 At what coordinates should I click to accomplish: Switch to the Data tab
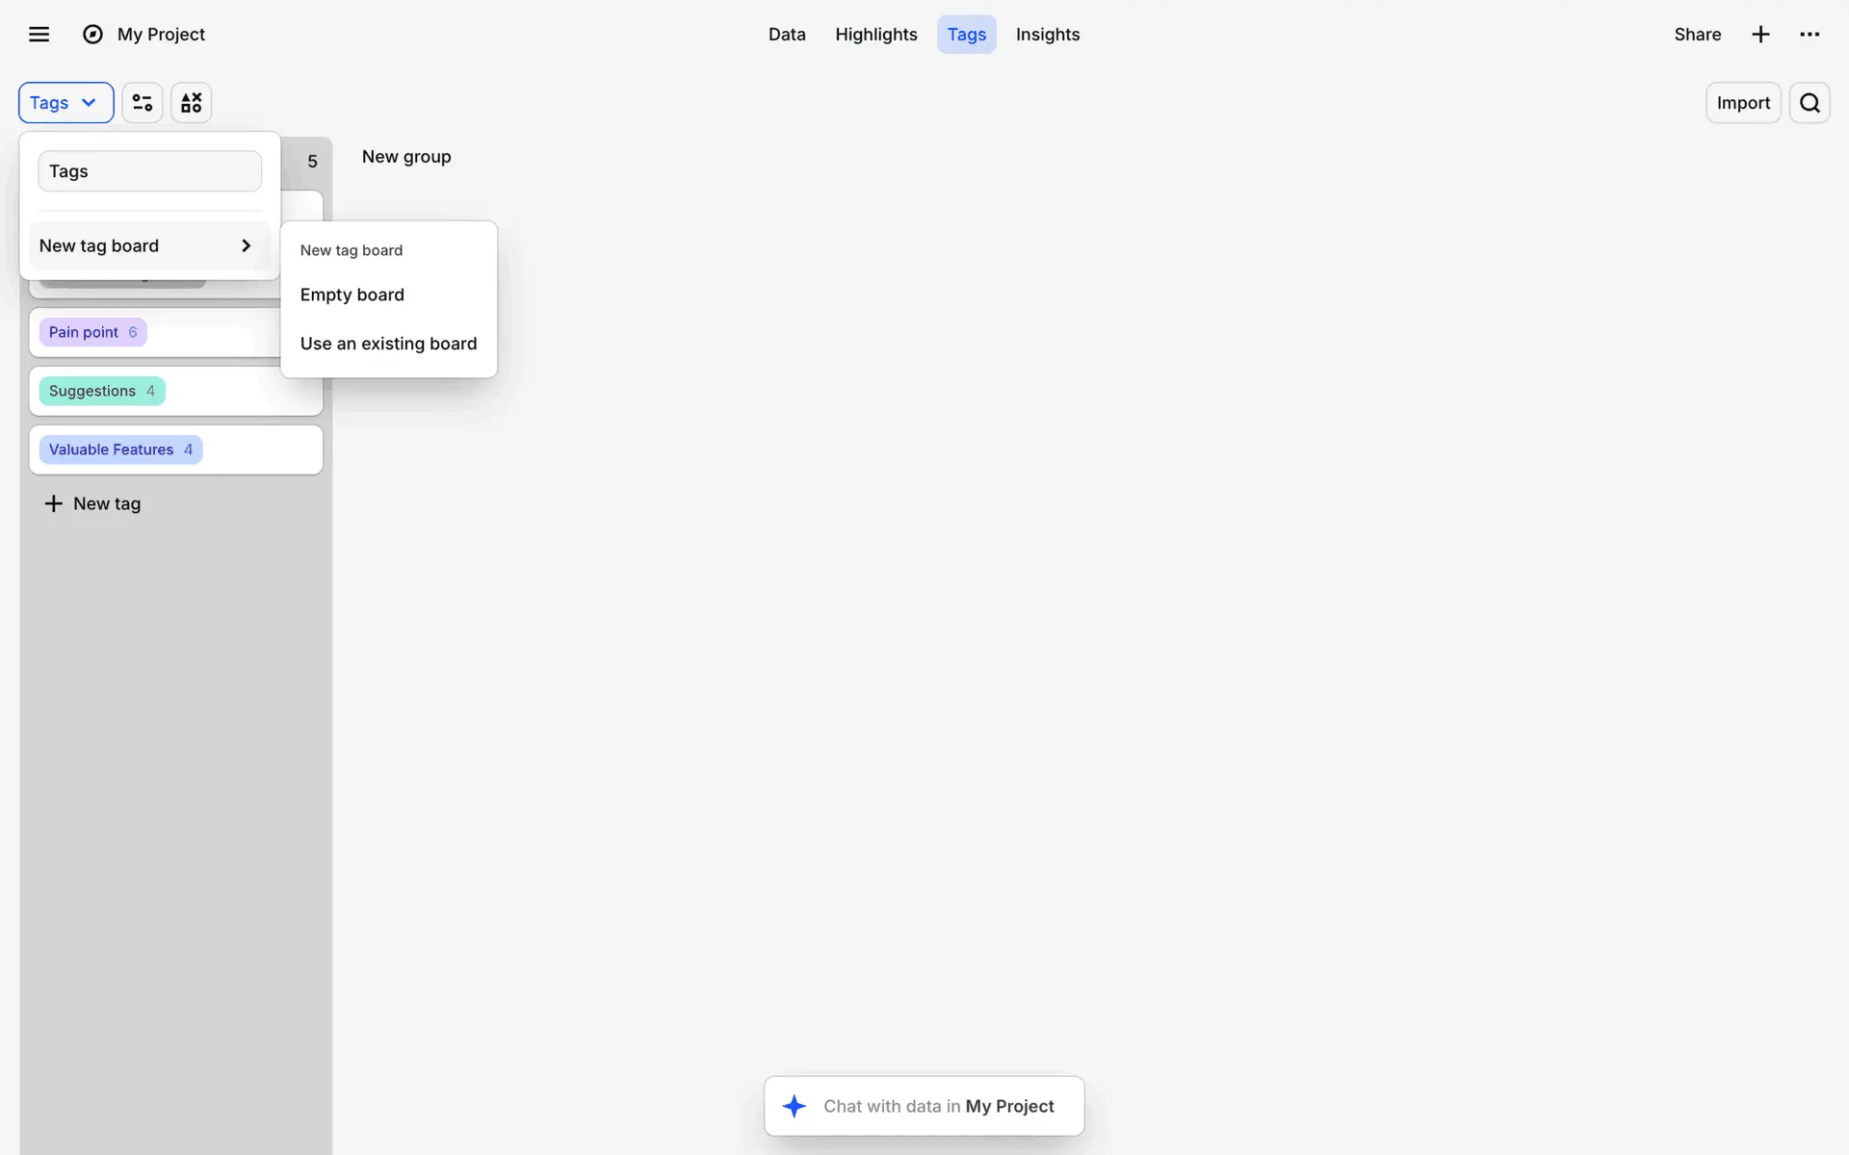click(787, 35)
